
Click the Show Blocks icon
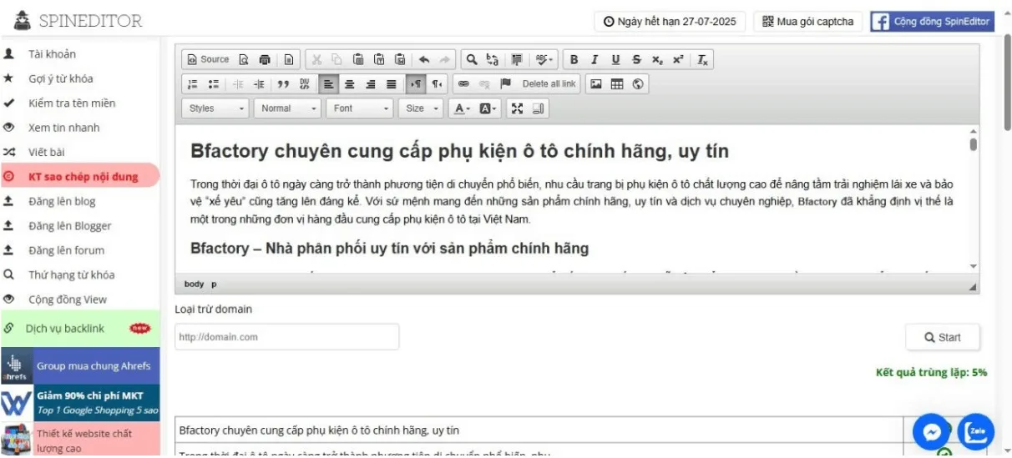pos(538,108)
